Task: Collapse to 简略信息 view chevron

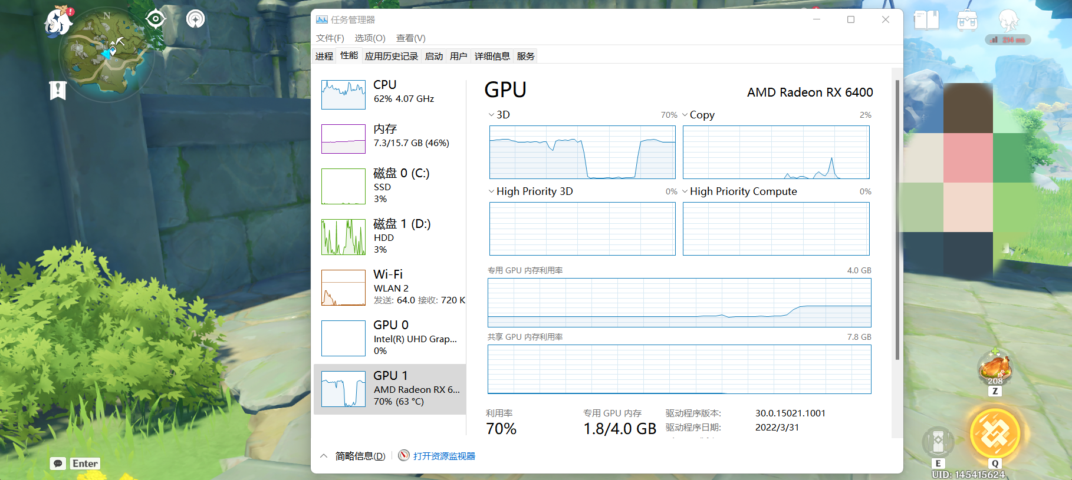Action: [324, 456]
